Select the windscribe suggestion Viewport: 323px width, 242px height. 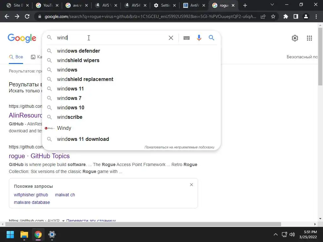point(131,117)
